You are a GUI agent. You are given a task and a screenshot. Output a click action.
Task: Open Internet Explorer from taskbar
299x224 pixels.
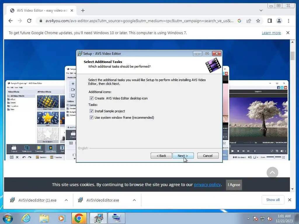pos(26,218)
